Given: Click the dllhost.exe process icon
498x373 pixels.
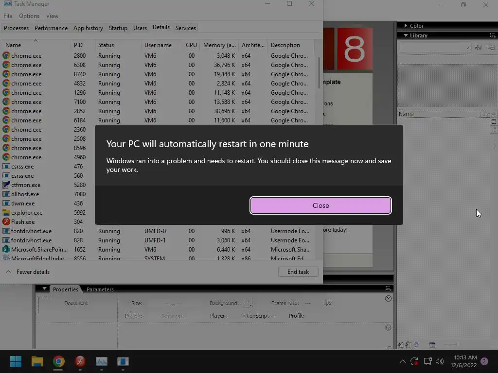Looking at the screenshot, I should (6, 194).
